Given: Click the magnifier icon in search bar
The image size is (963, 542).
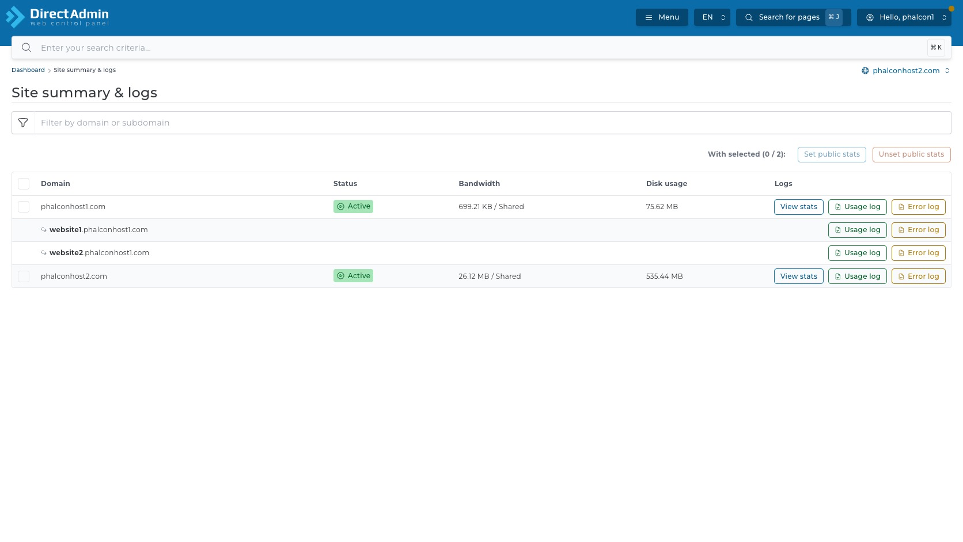Looking at the screenshot, I should coord(26,48).
